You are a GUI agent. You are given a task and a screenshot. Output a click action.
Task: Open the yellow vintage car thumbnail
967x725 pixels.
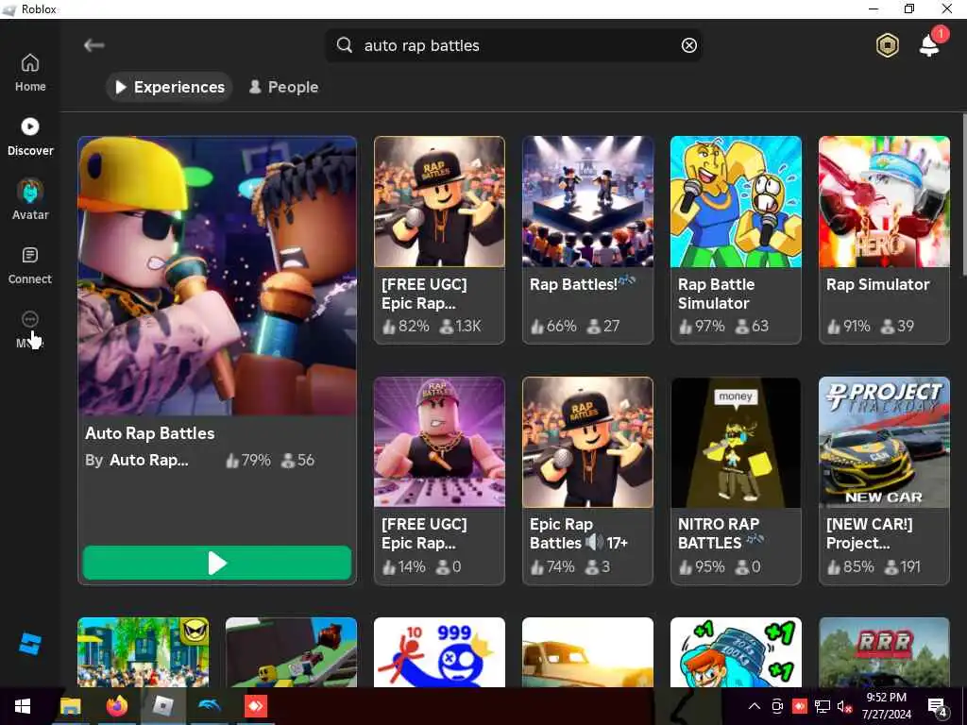click(x=587, y=652)
